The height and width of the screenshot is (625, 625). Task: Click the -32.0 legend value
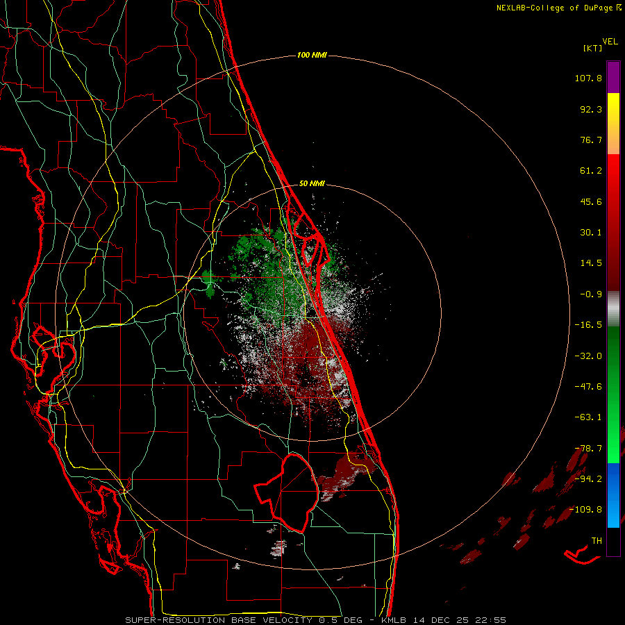pyautogui.click(x=588, y=356)
